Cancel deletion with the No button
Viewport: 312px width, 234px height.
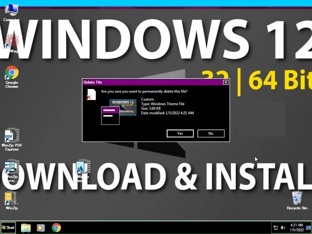211,133
